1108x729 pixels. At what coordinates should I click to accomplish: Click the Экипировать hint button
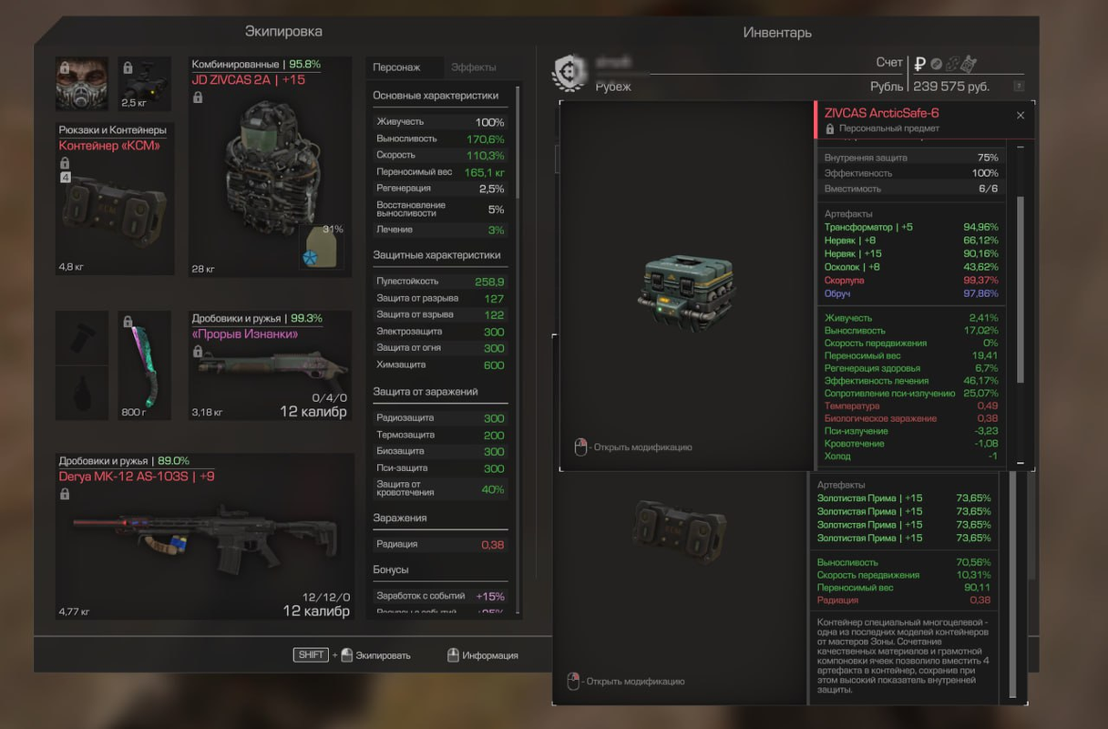352,655
